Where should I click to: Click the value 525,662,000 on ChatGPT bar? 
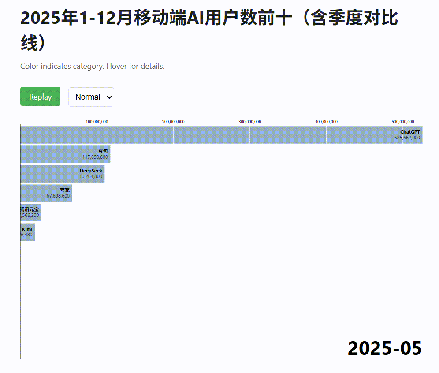click(407, 138)
